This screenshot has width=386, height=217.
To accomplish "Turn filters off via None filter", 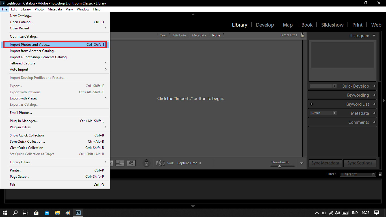I will [216, 35].
